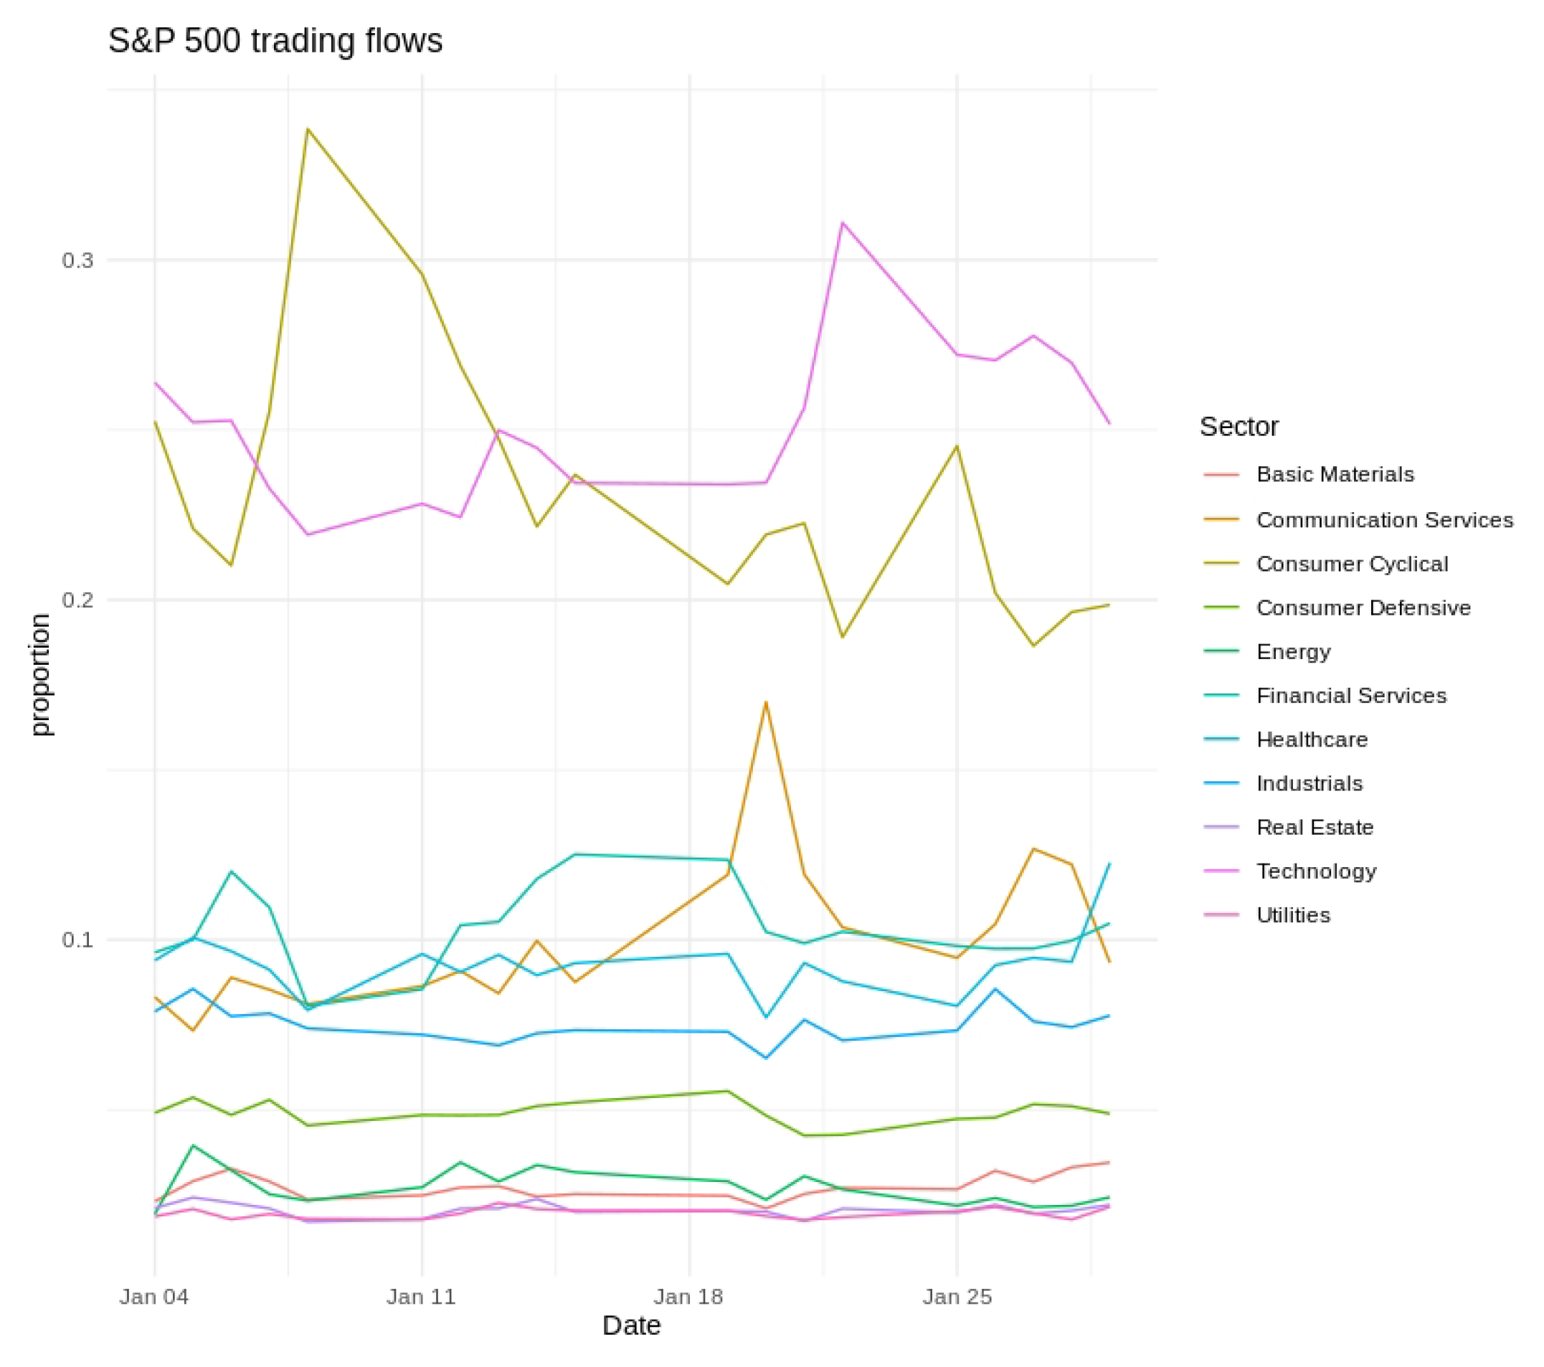The image size is (1544, 1367).
Task: Click the "S&P 500 trading flows" chart title
Action: pos(275,41)
